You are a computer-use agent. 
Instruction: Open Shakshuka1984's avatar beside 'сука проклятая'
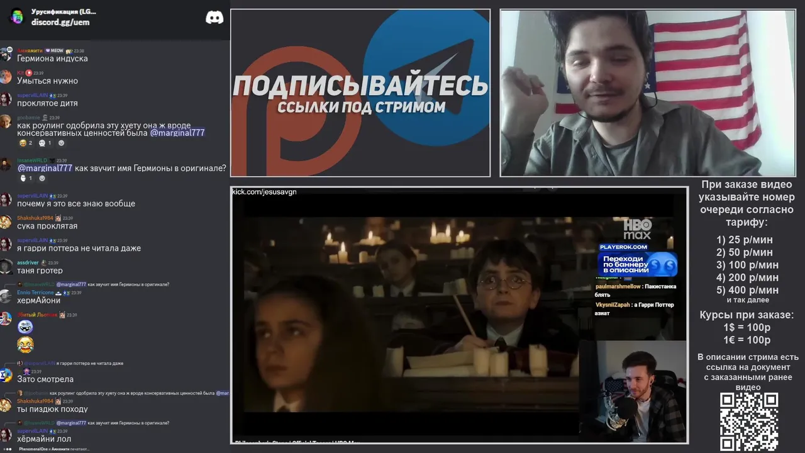click(6, 222)
